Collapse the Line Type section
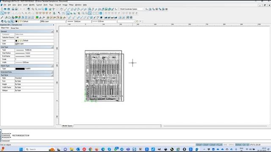This screenshot has height=152, width=271. [x=52, y=47]
